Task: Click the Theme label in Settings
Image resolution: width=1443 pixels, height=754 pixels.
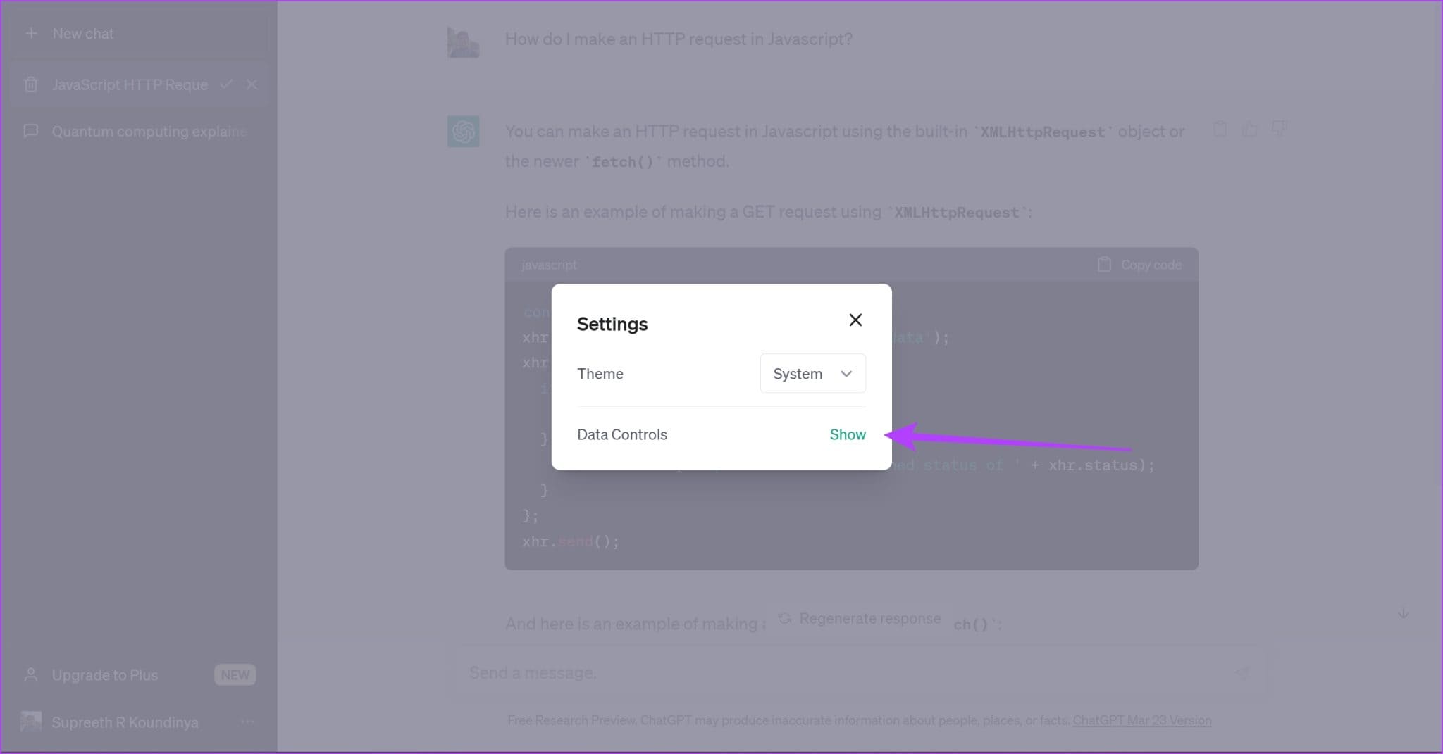Action: (x=600, y=374)
